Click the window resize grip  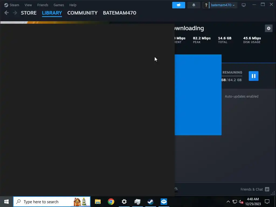(x=273, y=193)
